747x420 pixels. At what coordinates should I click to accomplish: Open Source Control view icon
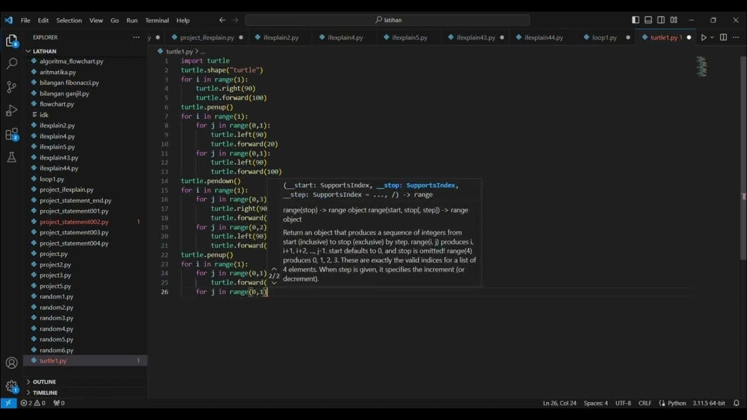point(11,87)
